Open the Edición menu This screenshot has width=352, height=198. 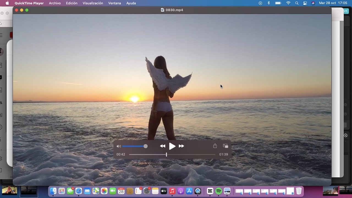point(71,3)
